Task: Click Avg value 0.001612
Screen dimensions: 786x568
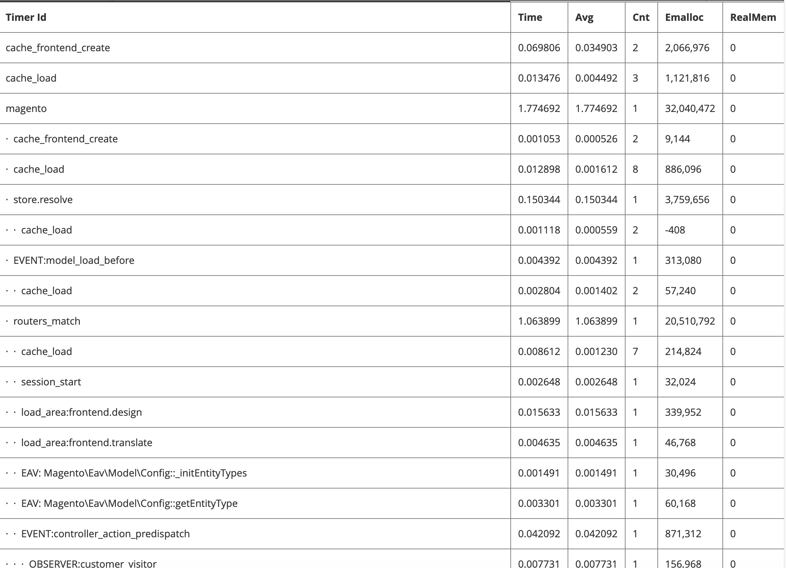Action: (x=596, y=169)
